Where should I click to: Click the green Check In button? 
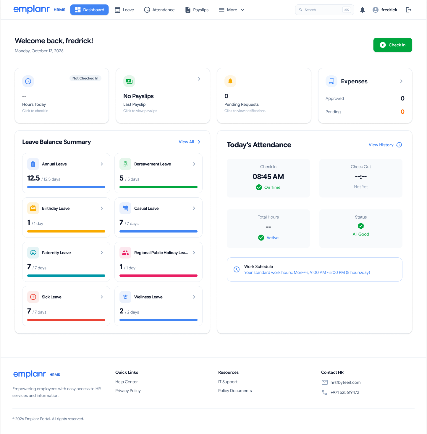click(393, 45)
